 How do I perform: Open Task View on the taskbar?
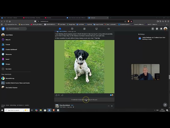click(x=32, y=110)
